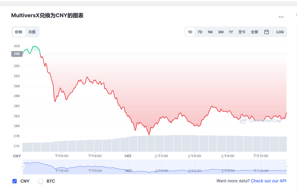Image resolution: width=297 pixels, height=193 pixels.
Task: Click the Want more data? text
Action: (x=233, y=181)
